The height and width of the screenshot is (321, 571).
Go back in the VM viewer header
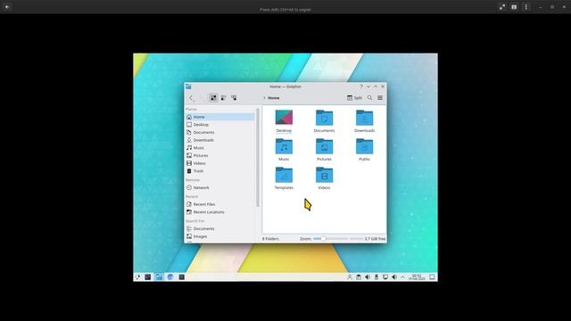pyautogui.click(x=7, y=6)
